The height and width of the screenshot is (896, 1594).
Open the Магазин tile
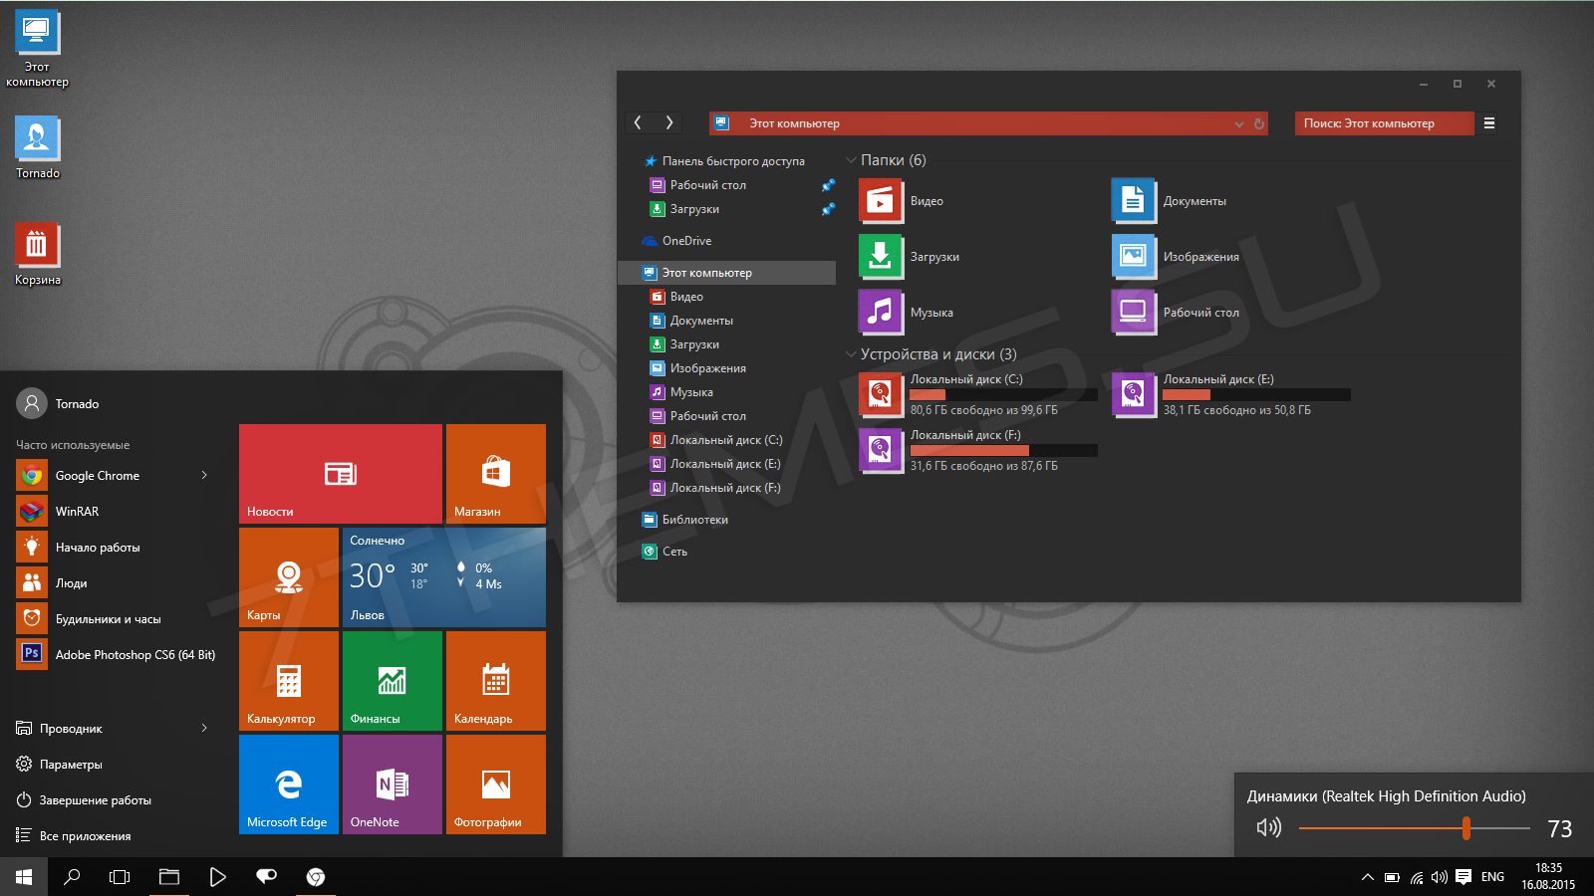pos(496,474)
